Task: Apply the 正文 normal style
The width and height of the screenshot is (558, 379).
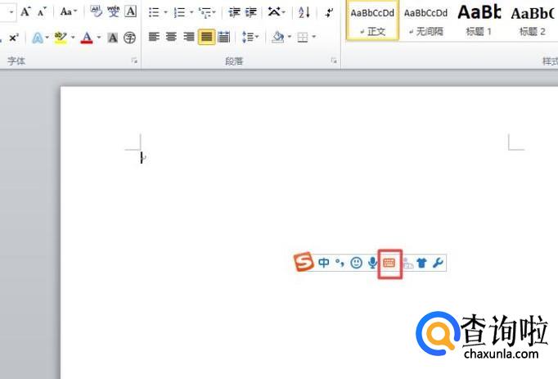Action: pyautogui.click(x=372, y=20)
